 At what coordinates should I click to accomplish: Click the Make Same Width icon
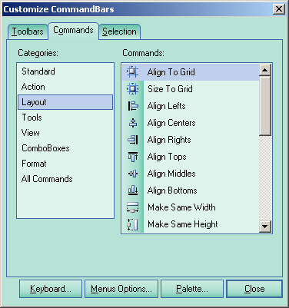point(133,207)
